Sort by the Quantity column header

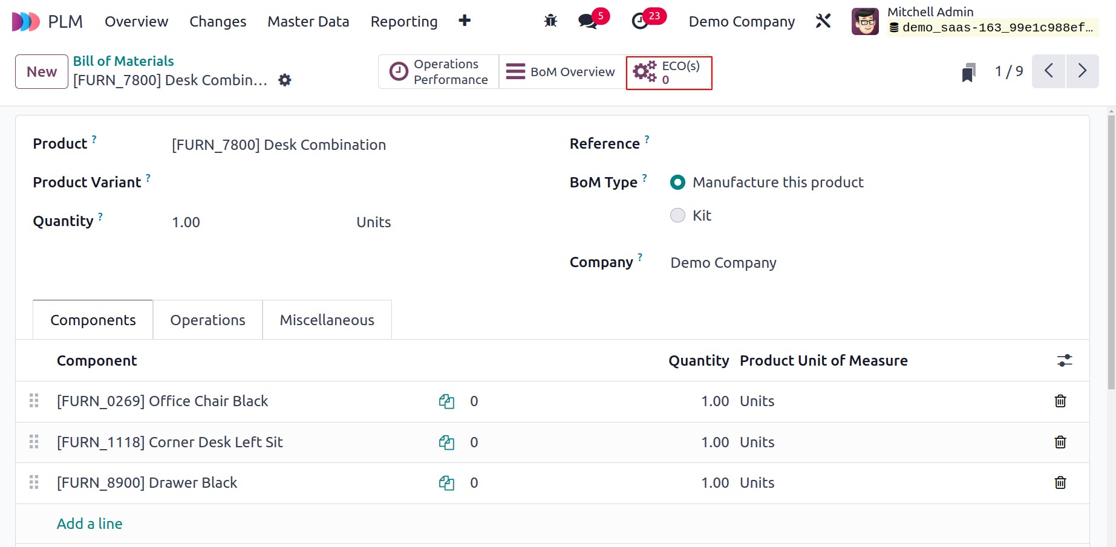(x=699, y=361)
